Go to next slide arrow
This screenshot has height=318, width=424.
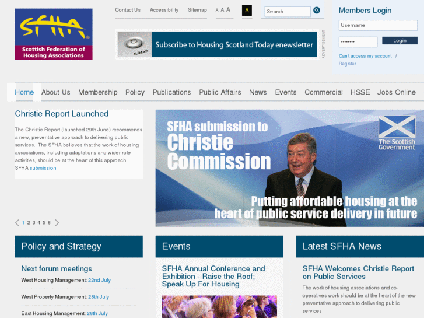pyautogui.click(x=57, y=223)
